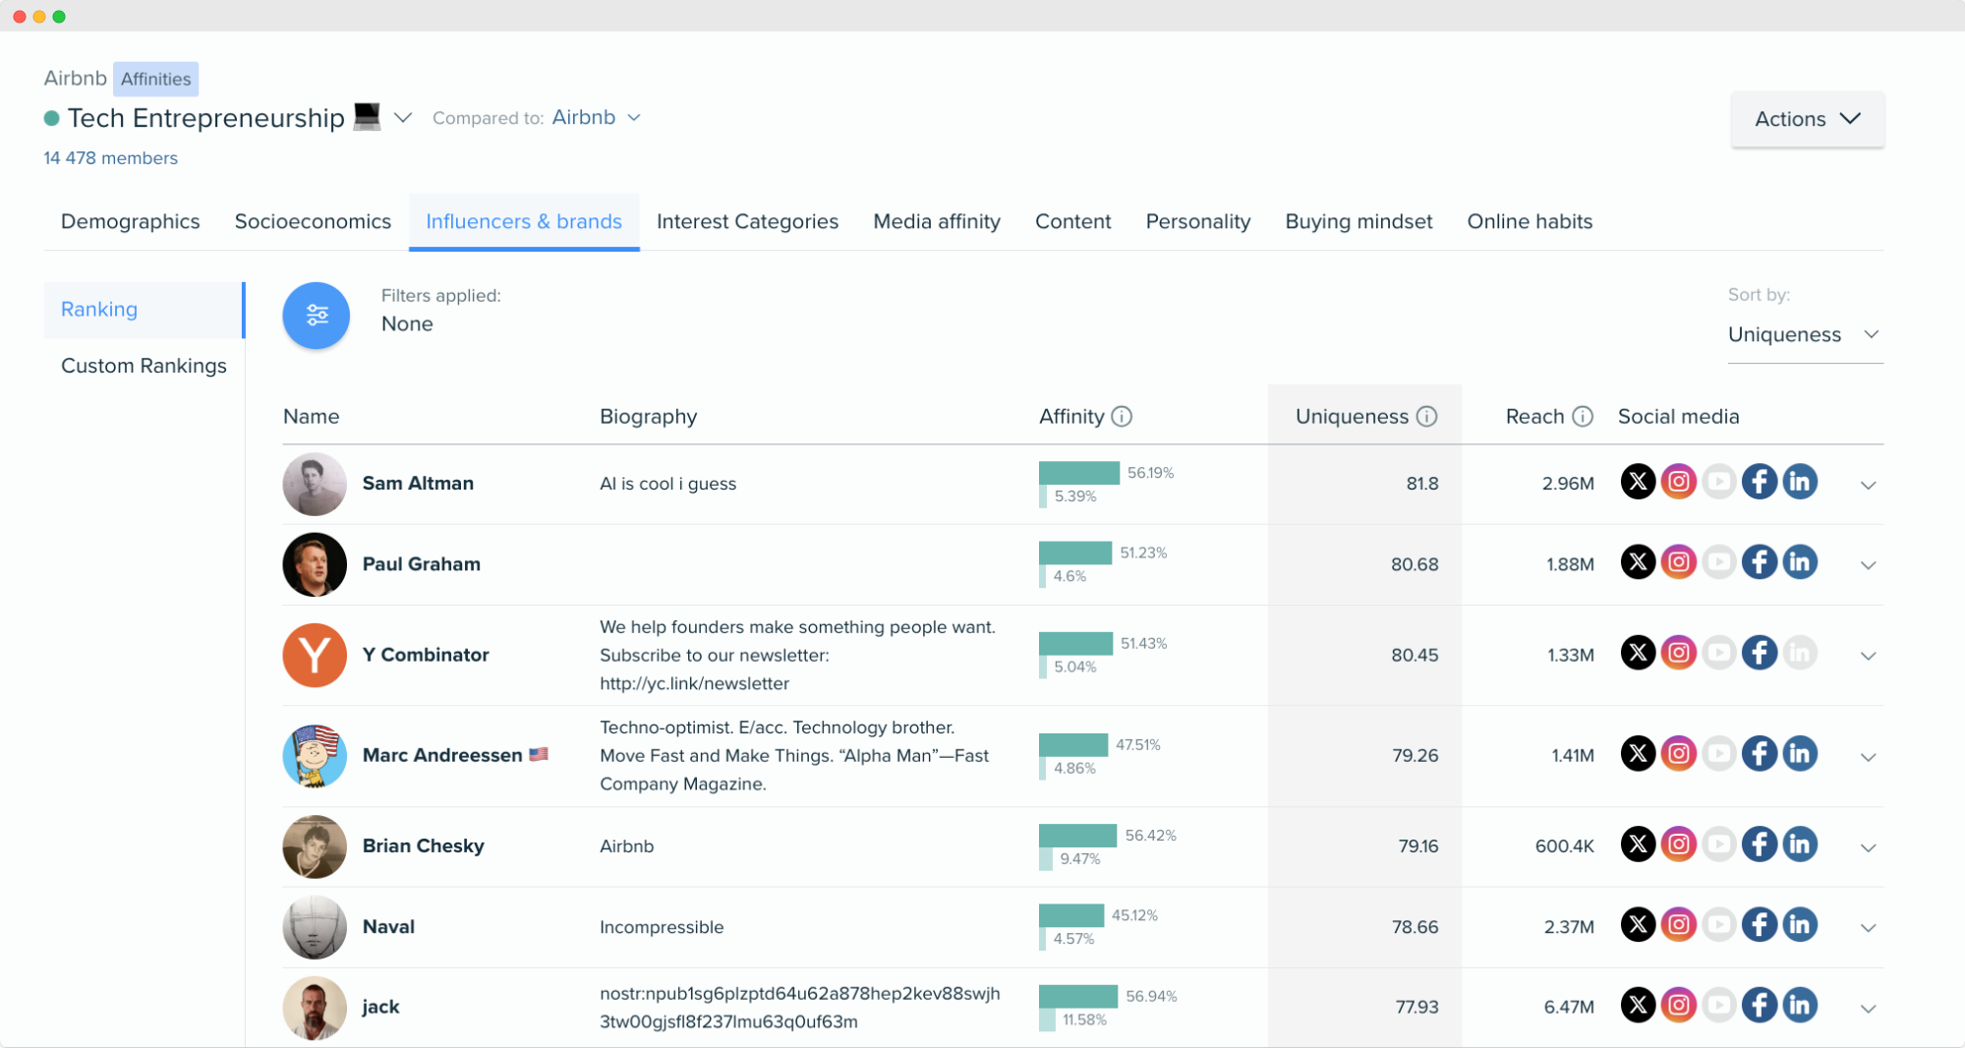Click the Airbnb breadcrumb link
The image size is (1965, 1048).
tap(75, 79)
